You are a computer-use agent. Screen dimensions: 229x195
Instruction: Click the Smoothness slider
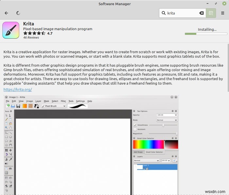click(x=163, y=125)
